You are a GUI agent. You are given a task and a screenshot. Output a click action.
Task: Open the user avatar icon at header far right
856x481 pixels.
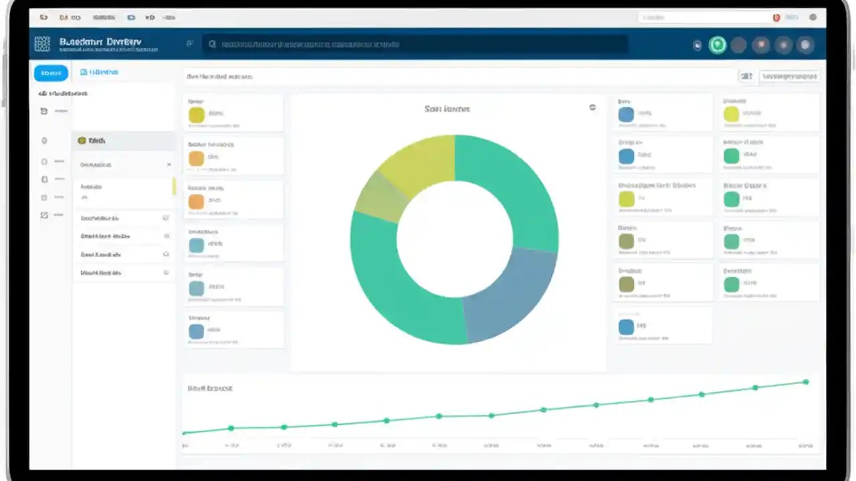805,45
